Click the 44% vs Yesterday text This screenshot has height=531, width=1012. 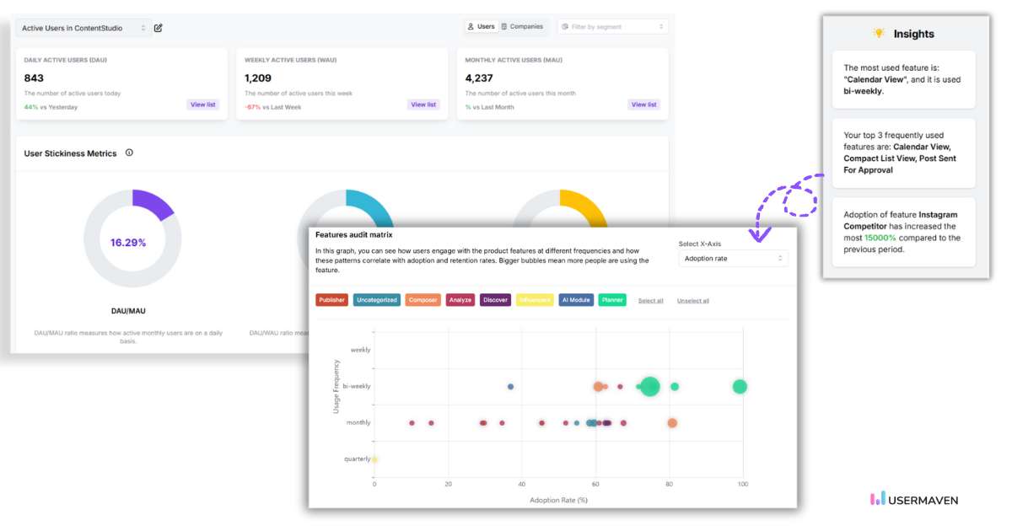pos(51,107)
